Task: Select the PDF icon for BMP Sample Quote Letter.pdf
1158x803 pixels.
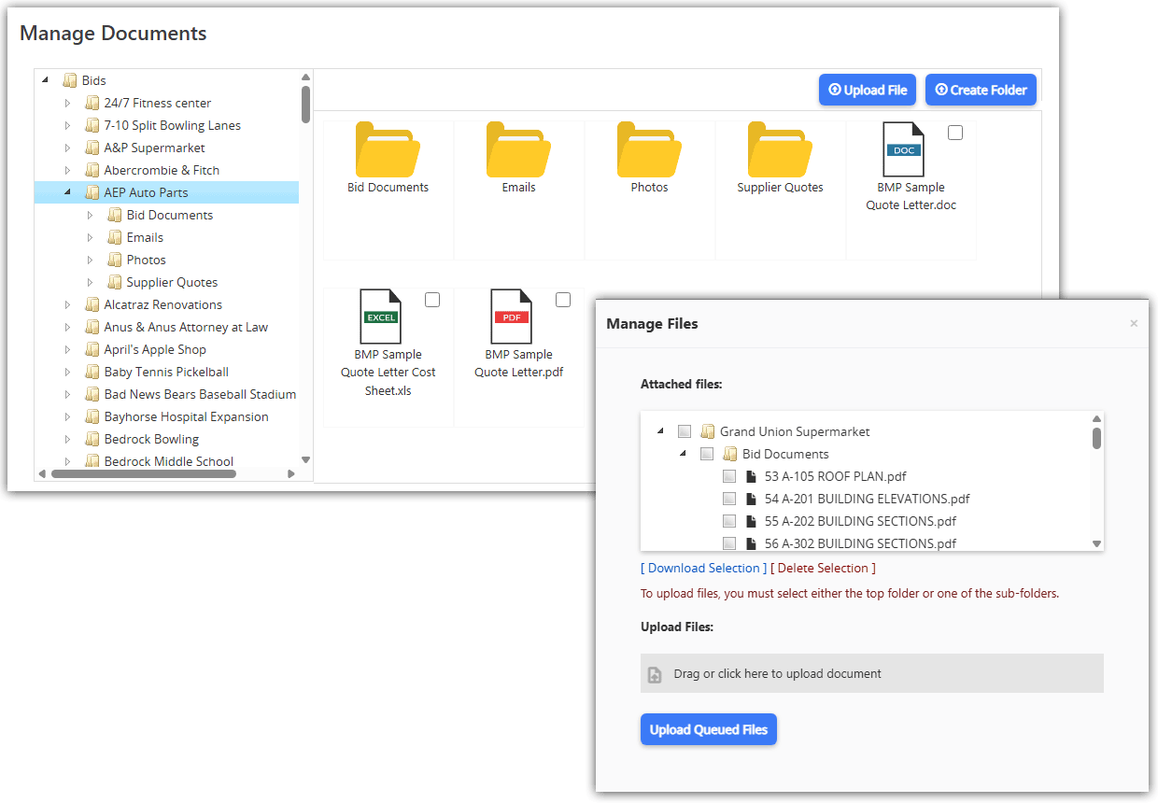Action: [511, 317]
